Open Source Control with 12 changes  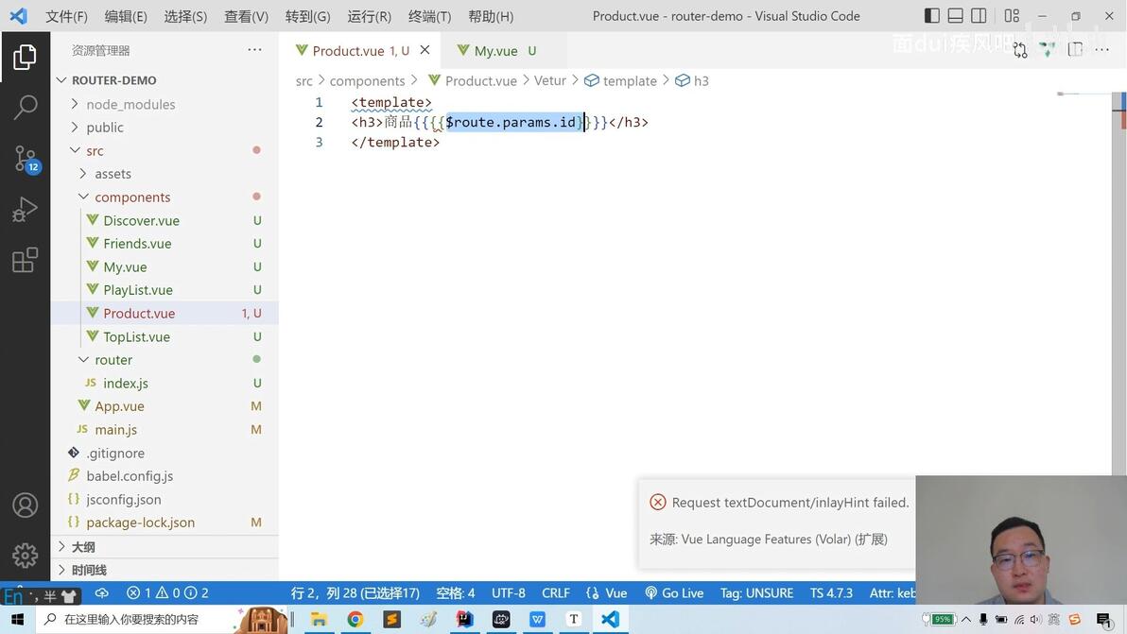(26, 159)
